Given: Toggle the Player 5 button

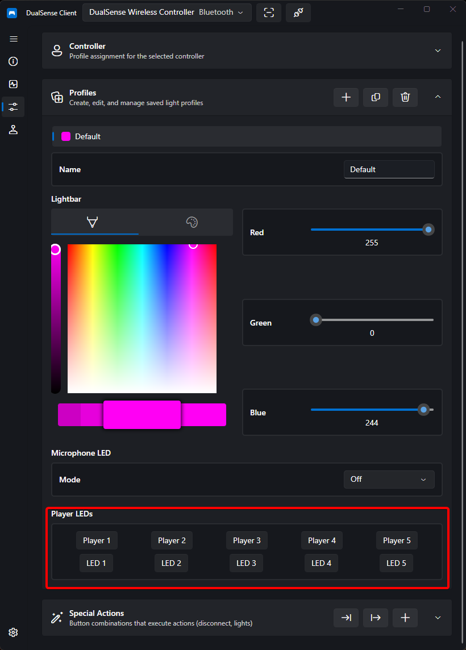Looking at the screenshot, I should click(x=397, y=540).
